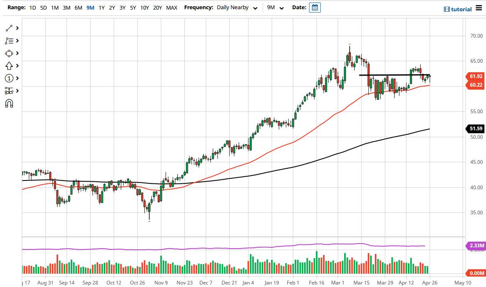
Task: Switch chart range to MAX
Action: click(171, 8)
